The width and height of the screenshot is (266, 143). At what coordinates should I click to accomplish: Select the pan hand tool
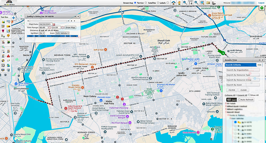[179, 3]
